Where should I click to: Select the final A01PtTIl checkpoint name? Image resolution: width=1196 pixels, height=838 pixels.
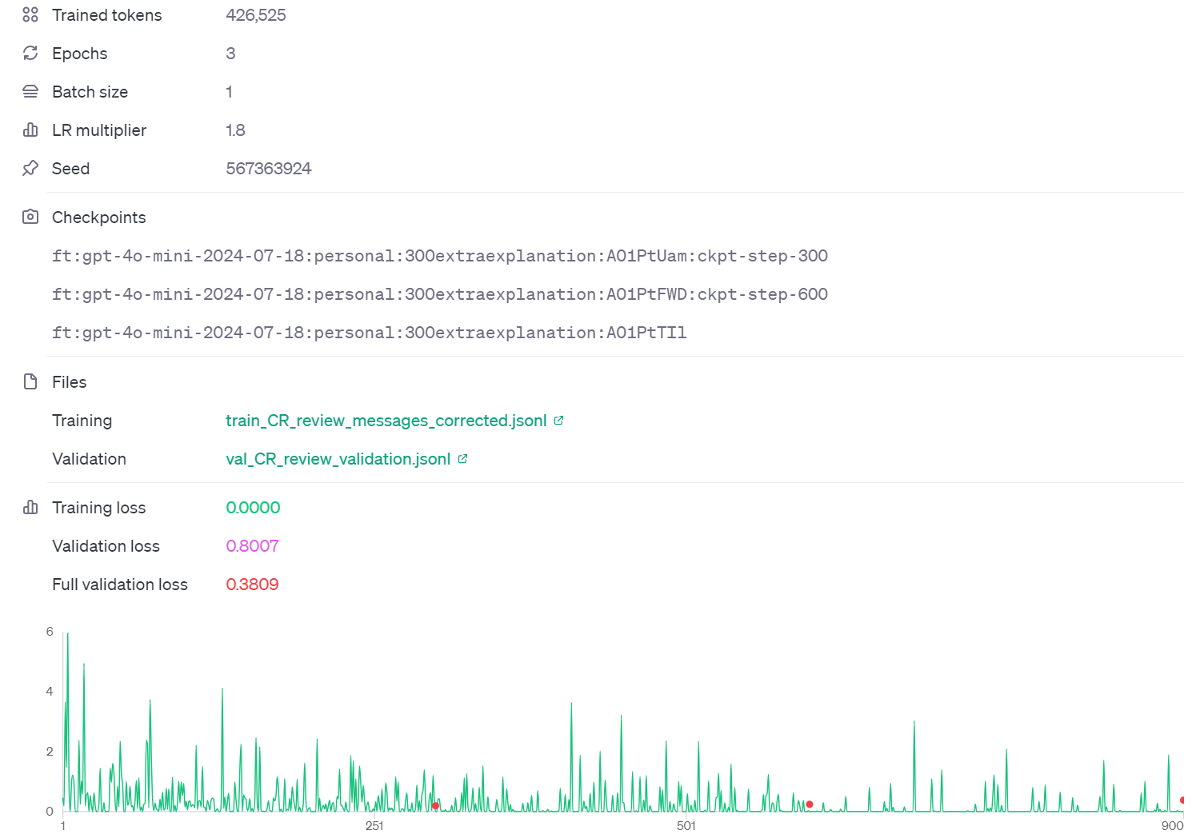pyautogui.click(x=370, y=333)
